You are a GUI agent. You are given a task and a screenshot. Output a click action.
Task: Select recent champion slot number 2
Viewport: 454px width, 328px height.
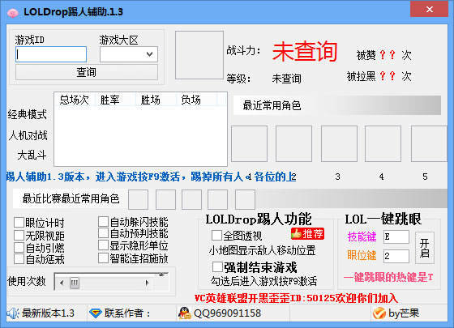[x=293, y=143]
